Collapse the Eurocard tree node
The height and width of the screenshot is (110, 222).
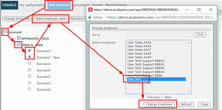coord(5,32)
